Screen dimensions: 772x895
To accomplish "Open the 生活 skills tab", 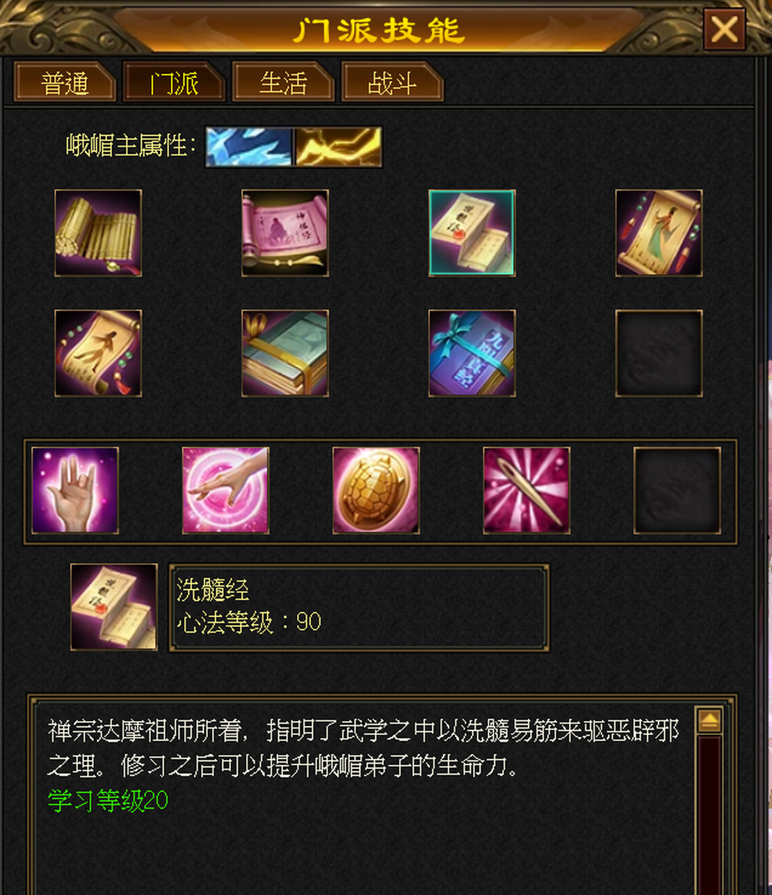I will [283, 83].
